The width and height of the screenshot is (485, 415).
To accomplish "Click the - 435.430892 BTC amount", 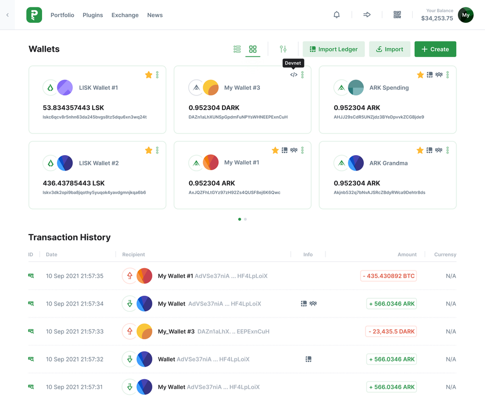I will pyautogui.click(x=388, y=276).
